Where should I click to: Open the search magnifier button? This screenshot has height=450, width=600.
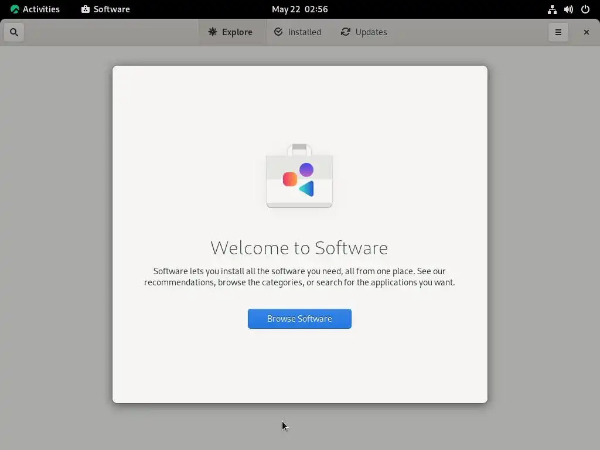(14, 32)
